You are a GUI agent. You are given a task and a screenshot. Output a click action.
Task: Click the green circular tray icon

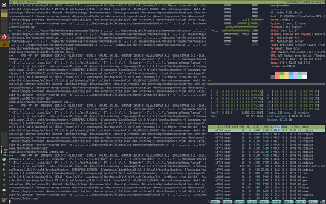(x=4, y=159)
